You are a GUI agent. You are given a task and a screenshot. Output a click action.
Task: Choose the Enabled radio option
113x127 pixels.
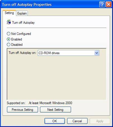point(8,39)
